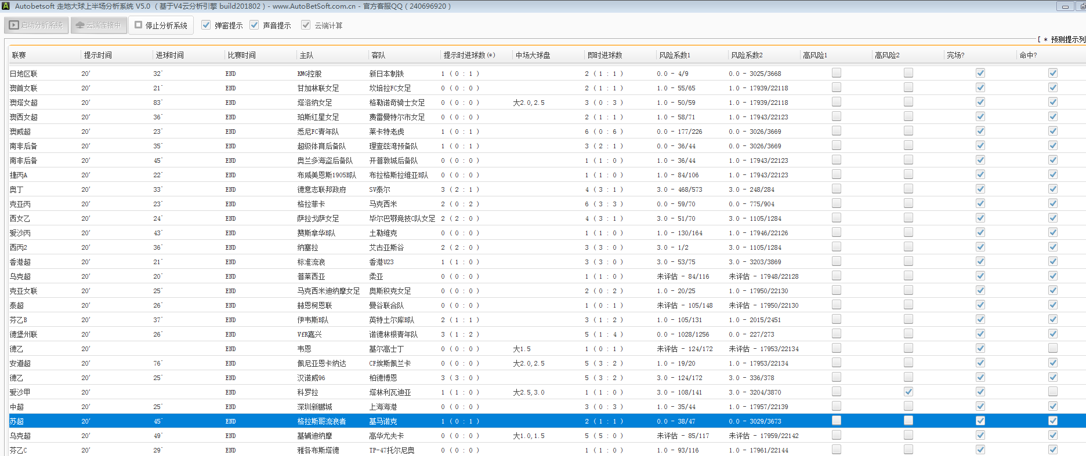Screen dimensions: 1086x456
Task: Click the cloud icon on 云端连接中
Action: [80, 25]
